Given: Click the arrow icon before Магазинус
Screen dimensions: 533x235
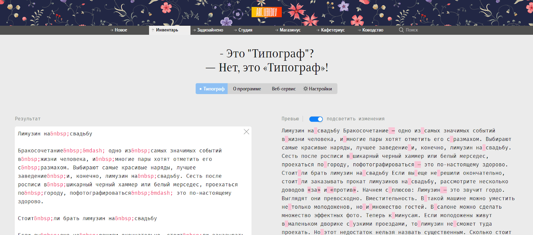Looking at the screenshot, I should click(277, 30).
